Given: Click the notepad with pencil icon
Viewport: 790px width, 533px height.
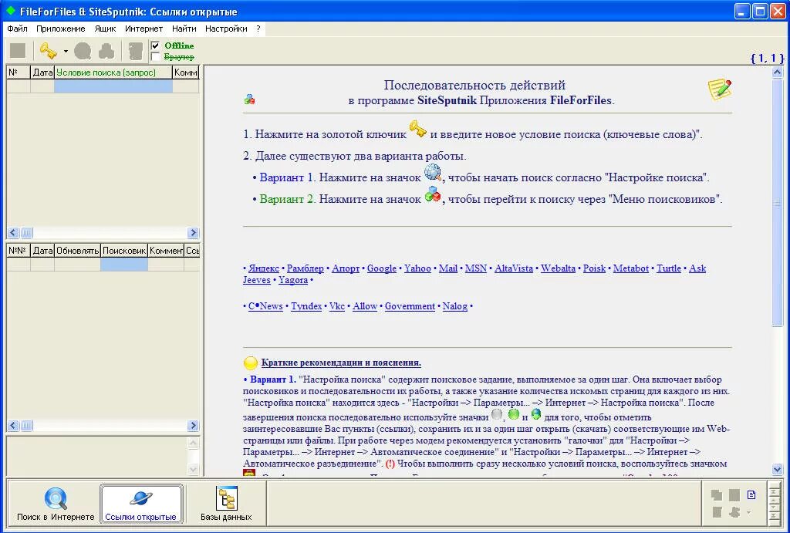Looking at the screenshot, I should click(x=720, y=89).
